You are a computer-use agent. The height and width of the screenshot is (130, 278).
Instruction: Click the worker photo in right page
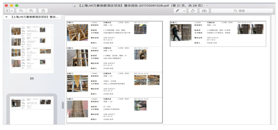coord(181,32)
